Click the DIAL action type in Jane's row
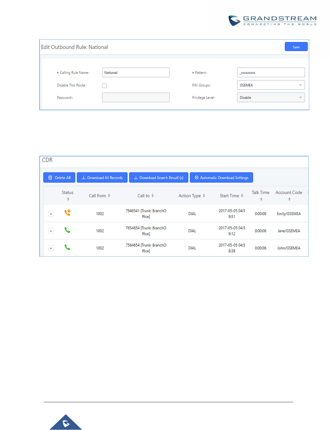 click(x=192, y=231)
